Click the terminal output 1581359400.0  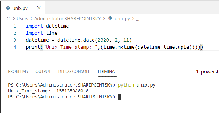[72, 91]
